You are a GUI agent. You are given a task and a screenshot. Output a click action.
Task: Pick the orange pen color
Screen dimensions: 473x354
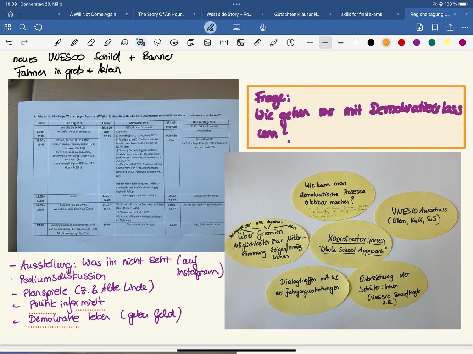click(x=386, y=42)
